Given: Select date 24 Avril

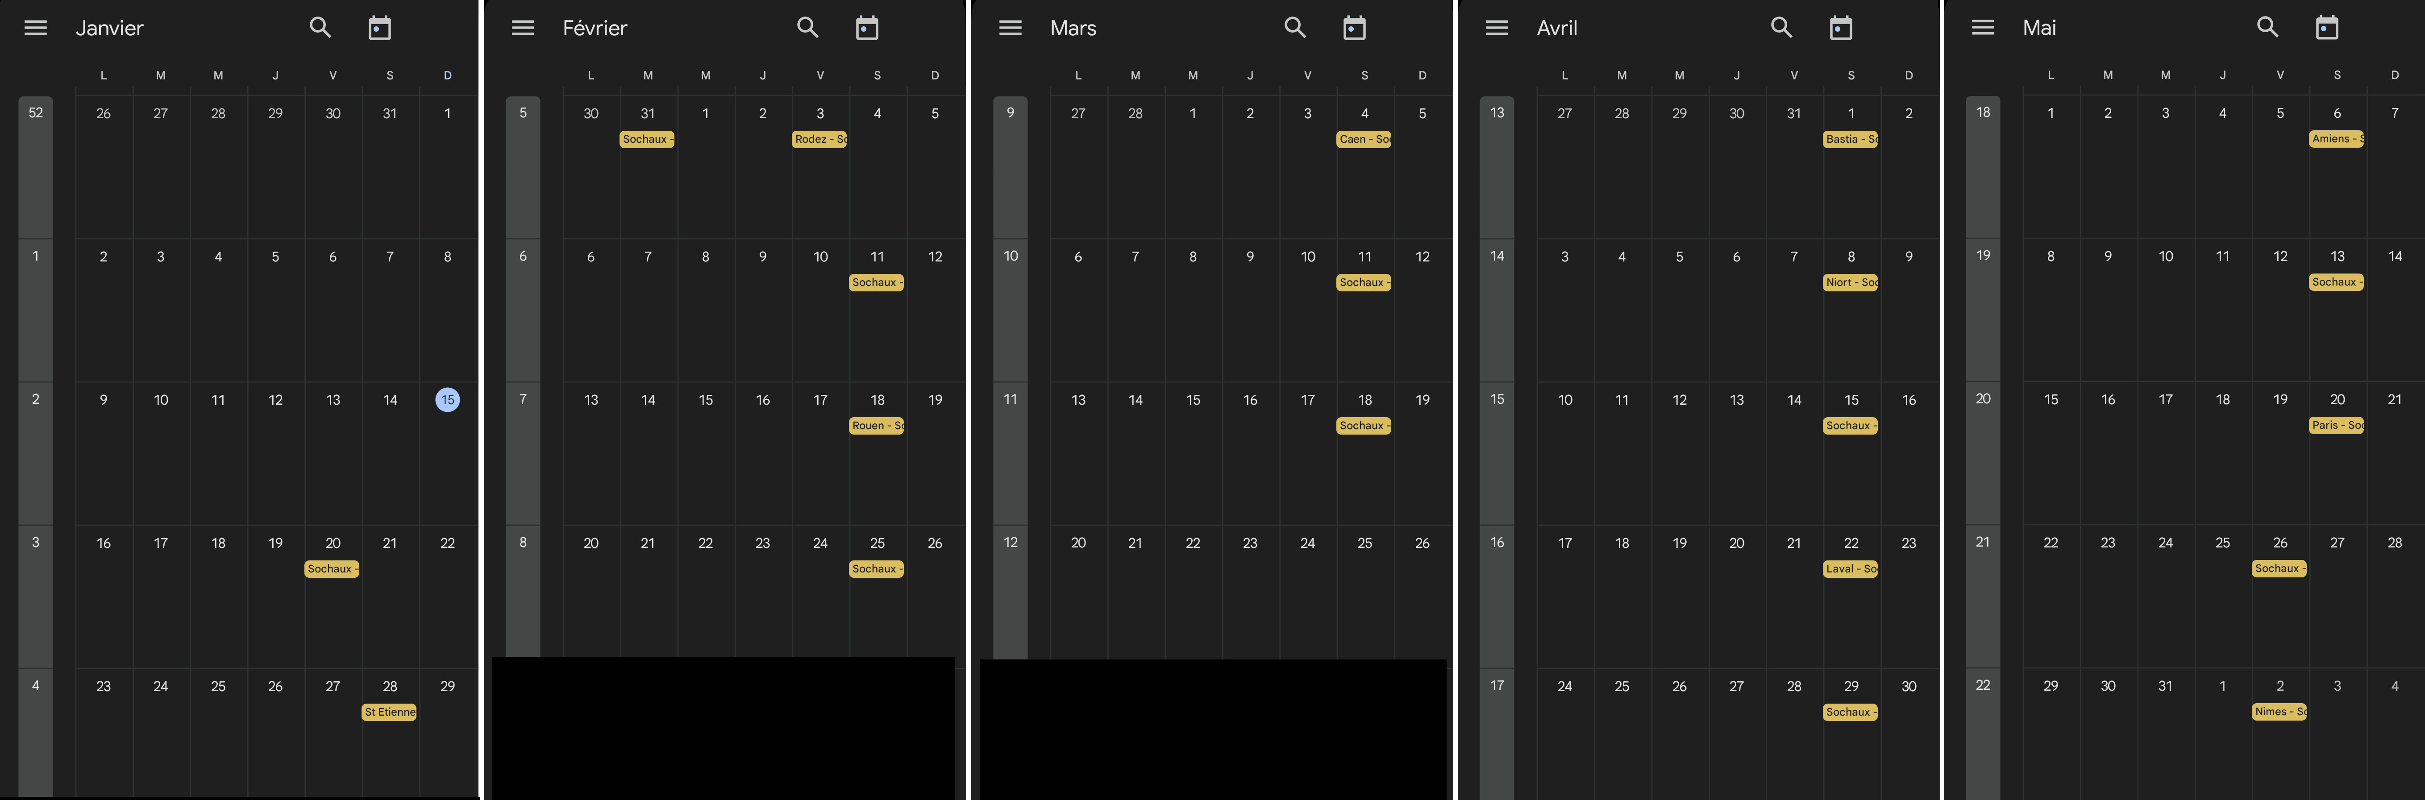Looking at the screenshot, I should pos(1564,686).
